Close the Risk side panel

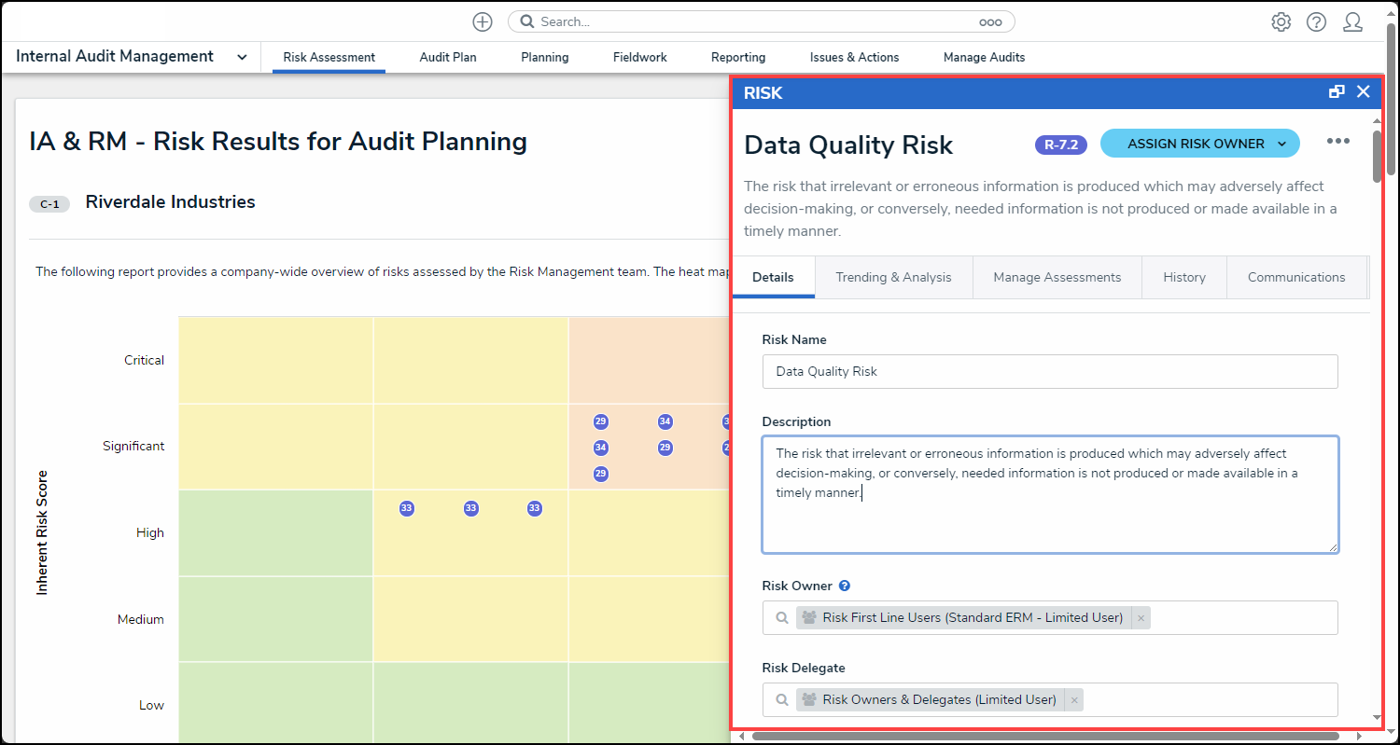[1363, 91]
